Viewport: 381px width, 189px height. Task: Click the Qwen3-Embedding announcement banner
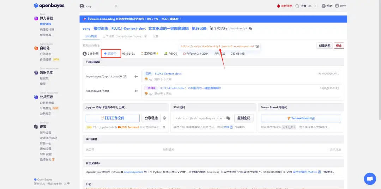[x=213, y=19]
